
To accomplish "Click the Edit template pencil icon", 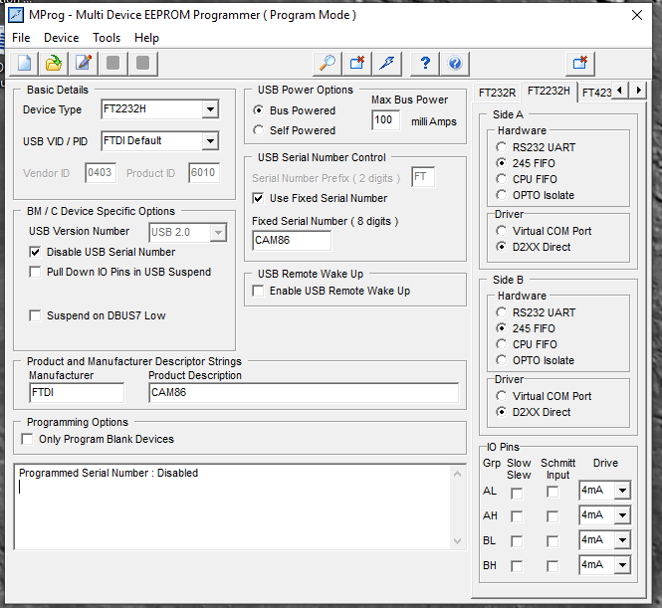I will (x=84, y=64).
